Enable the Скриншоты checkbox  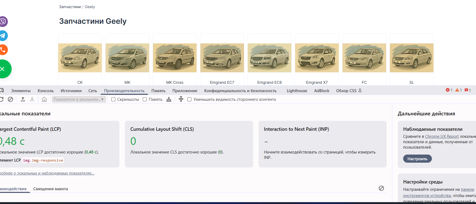tap(113, 99)
